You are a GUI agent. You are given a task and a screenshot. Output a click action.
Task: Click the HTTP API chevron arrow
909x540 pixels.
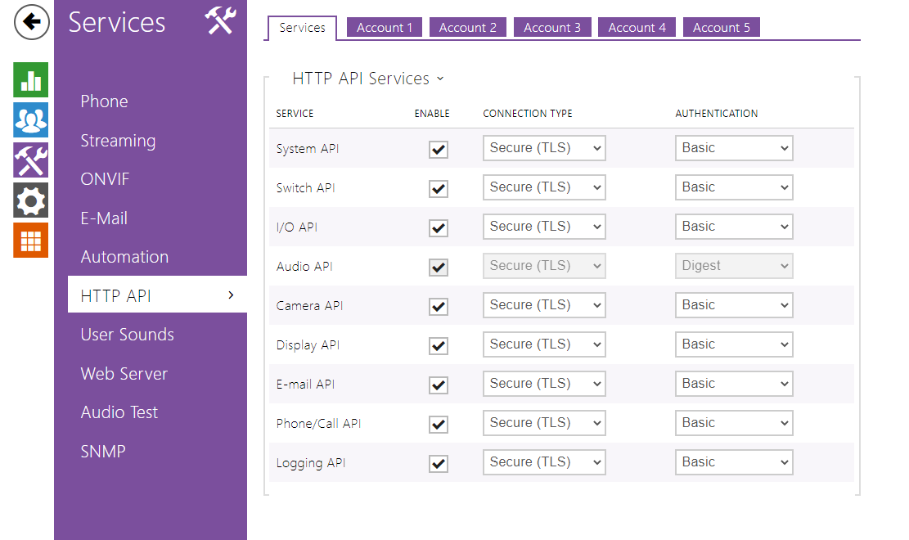point(231,295)
